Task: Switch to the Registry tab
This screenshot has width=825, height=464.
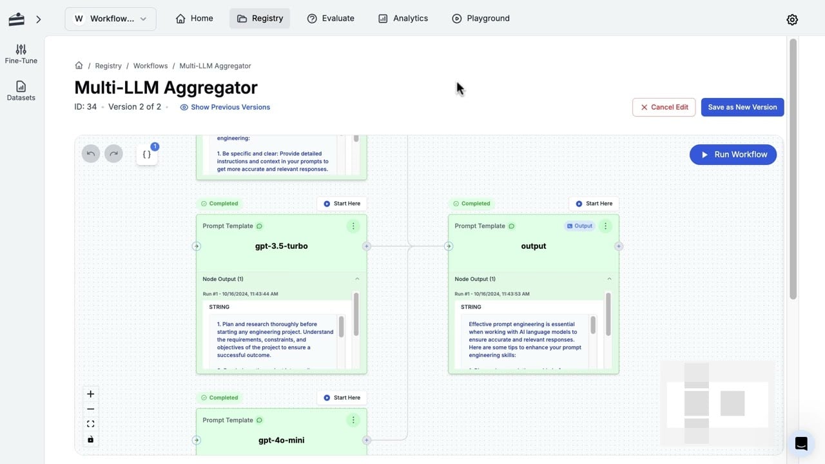Action: click(x=260, y=18)
